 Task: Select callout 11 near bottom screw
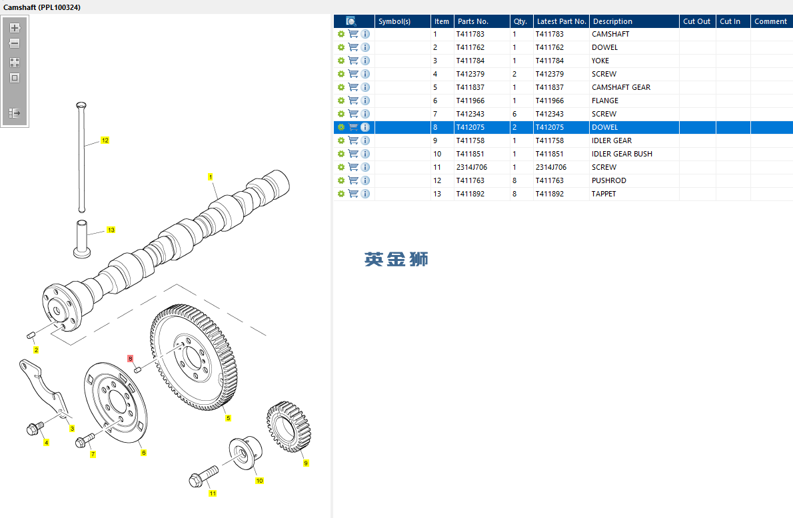[x=213, y=493]
